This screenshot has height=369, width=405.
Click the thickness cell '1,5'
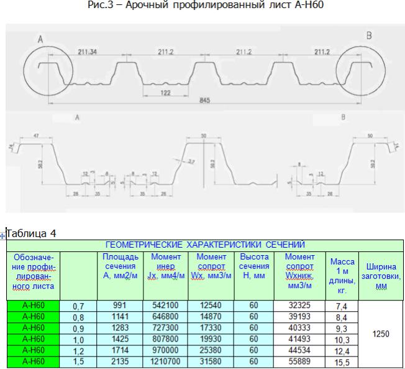78,362
